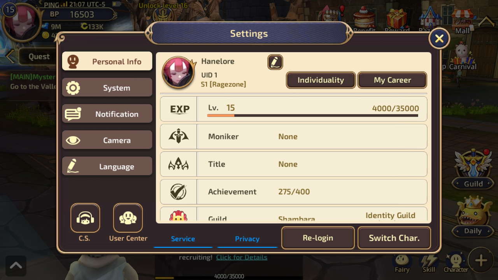This screenshot has height=280, width=498.
Task: Switch to the Notification settings tab
Action: tap(107, 114)
